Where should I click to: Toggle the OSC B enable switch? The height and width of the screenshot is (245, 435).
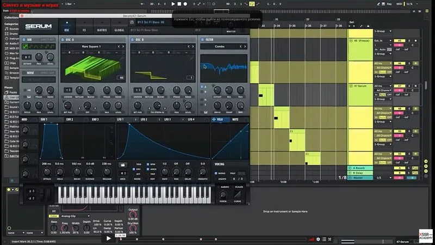[x=132, y=40]
